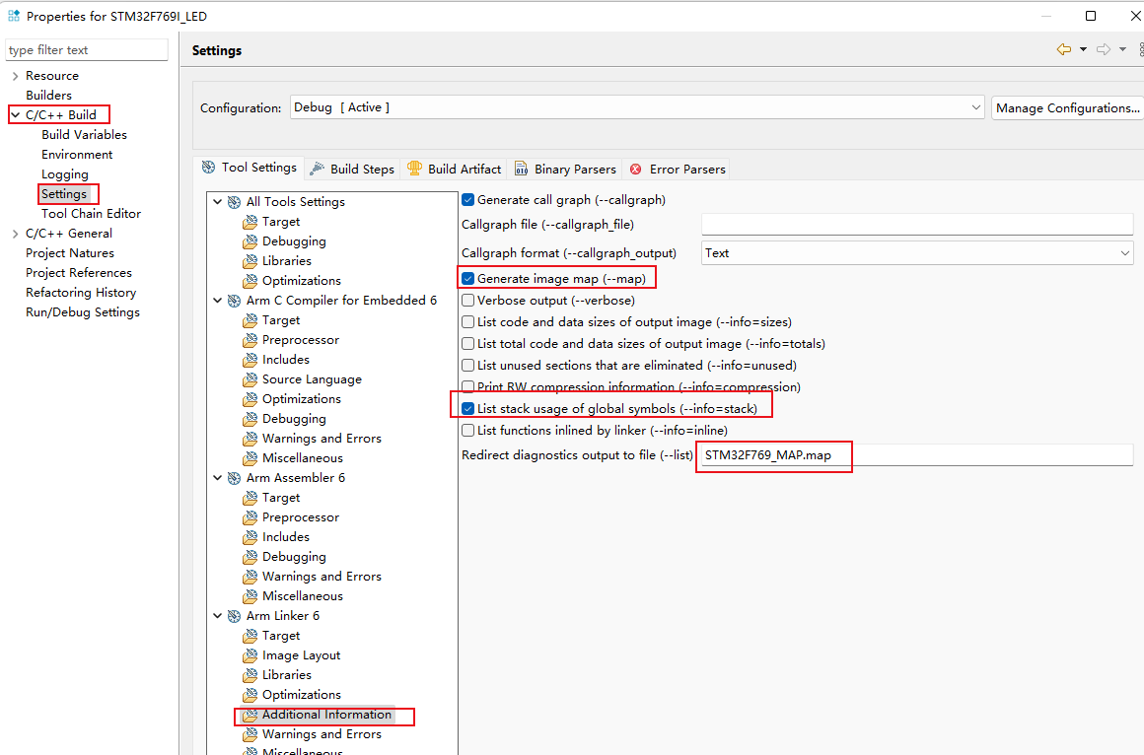Click the Manage Configurations button

click(1067, 107)
